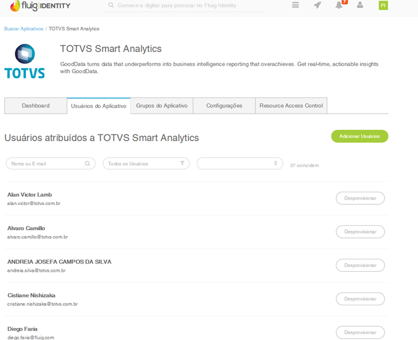Select the Configurações tab

224,106
